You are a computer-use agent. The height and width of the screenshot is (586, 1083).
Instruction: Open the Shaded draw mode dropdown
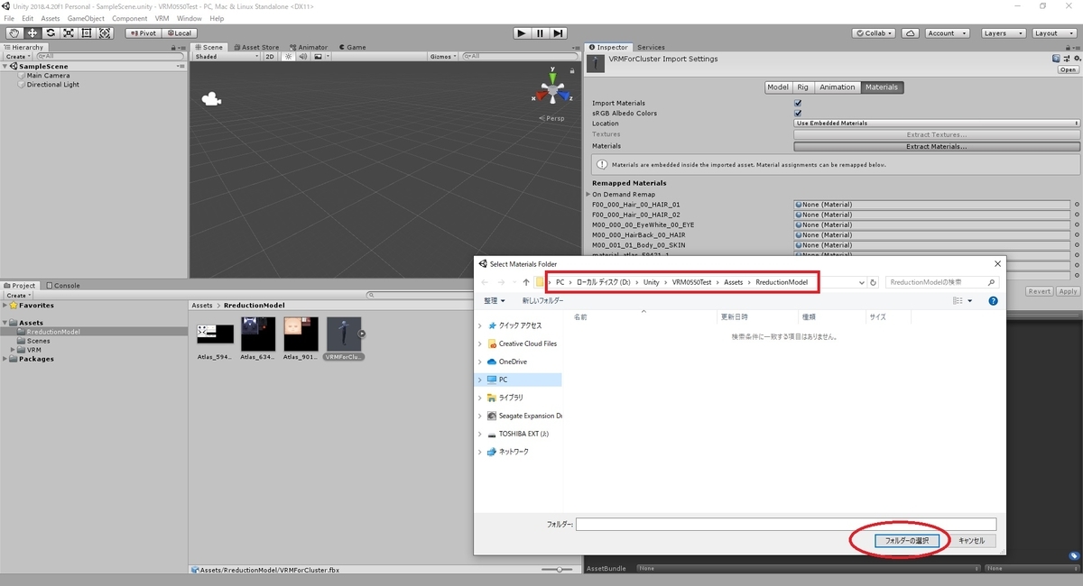coord(227,57)
